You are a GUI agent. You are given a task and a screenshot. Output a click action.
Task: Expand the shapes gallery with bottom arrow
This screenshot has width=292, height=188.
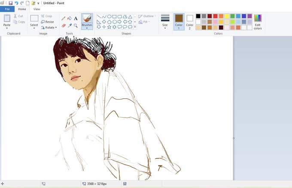click(135, 27)
